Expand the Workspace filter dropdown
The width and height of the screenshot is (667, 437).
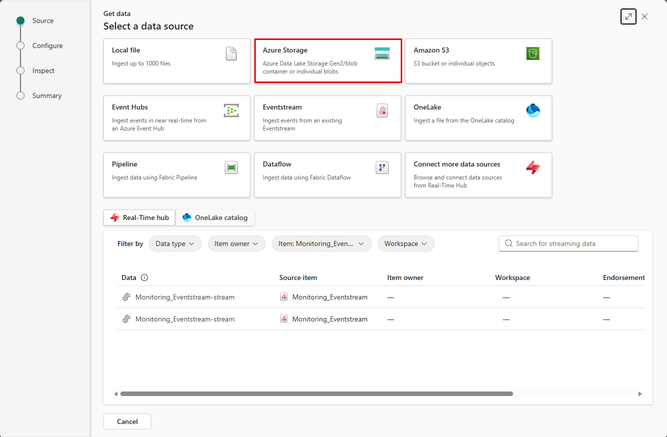(x=406, y=243)
